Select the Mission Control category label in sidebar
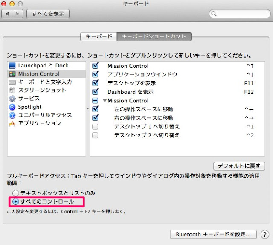273x245 pixels. (x=39, y=74)
